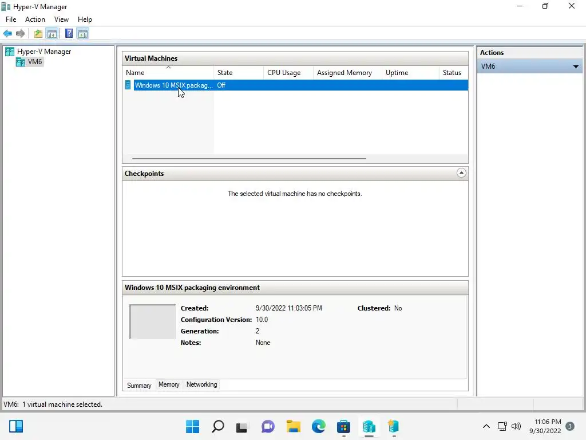The width and height of the screenshot is (586, 440).
Task: Click the rightmost taskbar app icon with star
Action: pyautogui.click(x=394, y=426)
